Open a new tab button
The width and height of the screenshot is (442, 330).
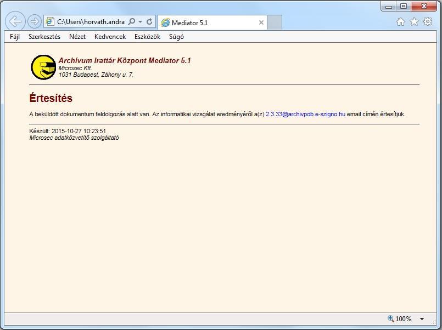(275, 22)
